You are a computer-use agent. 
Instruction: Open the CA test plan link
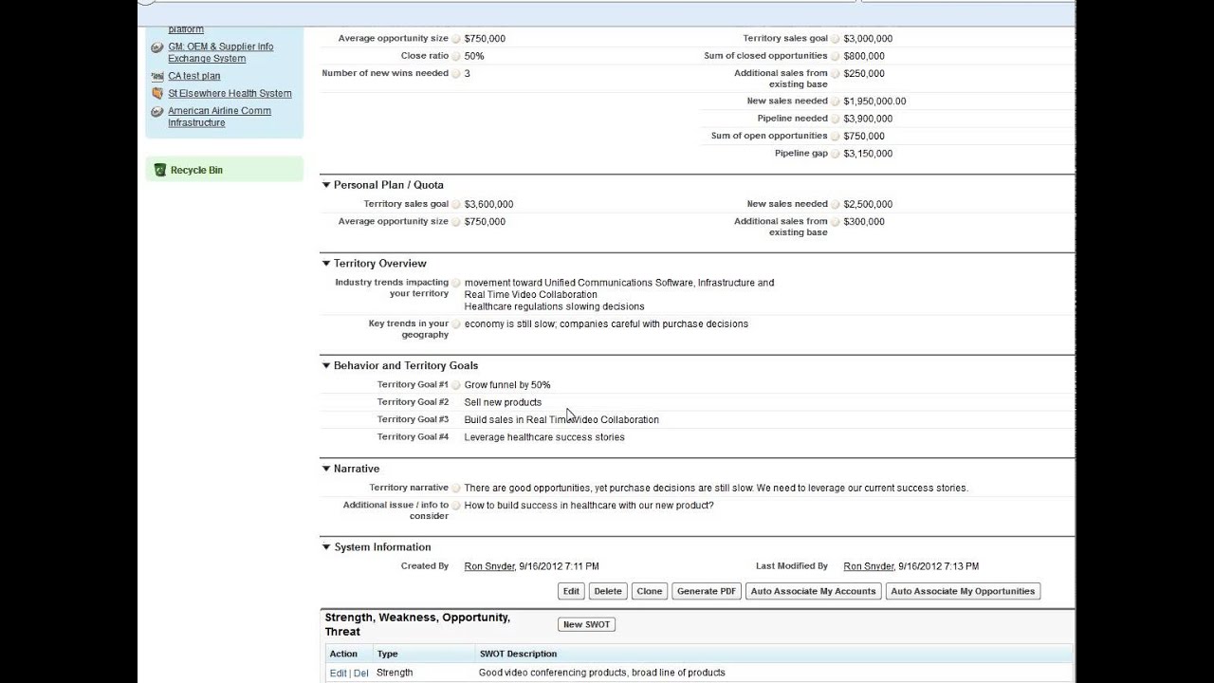pyautogui.click(x=194, y=76)
